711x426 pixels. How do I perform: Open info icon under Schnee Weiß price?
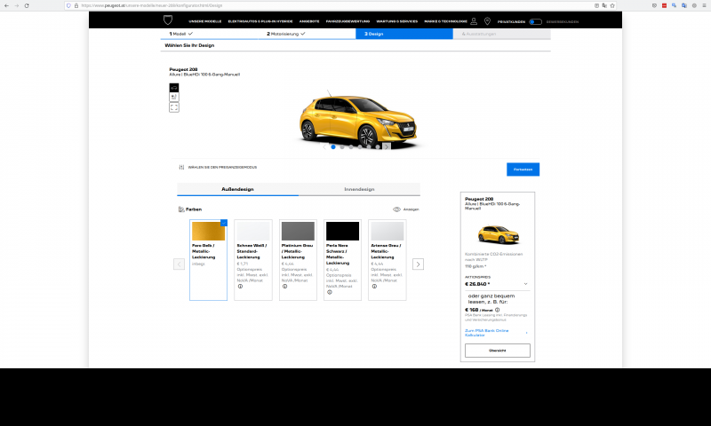coord(240,286)
